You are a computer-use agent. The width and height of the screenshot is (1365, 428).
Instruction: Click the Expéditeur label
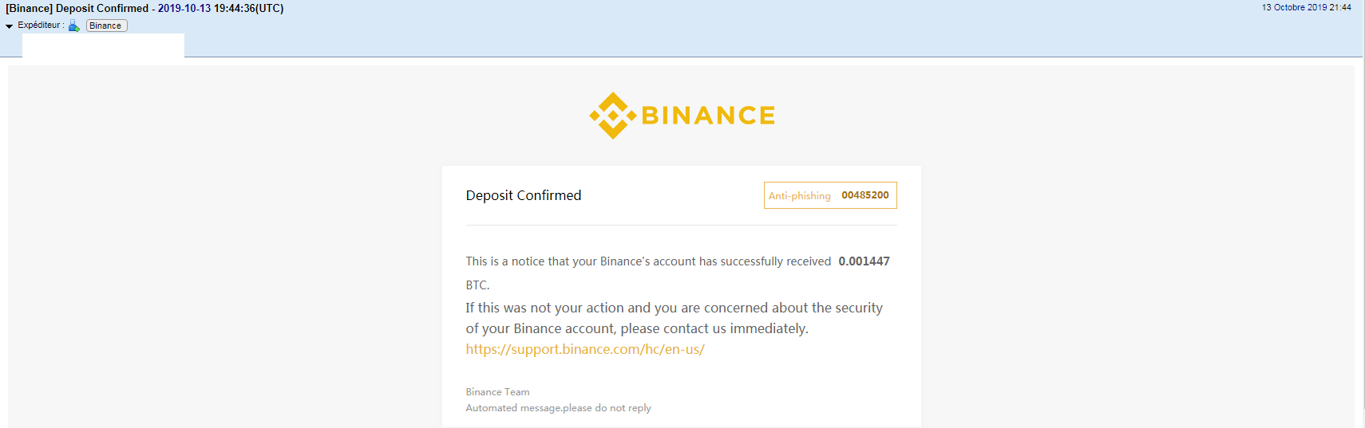[41, 26]
